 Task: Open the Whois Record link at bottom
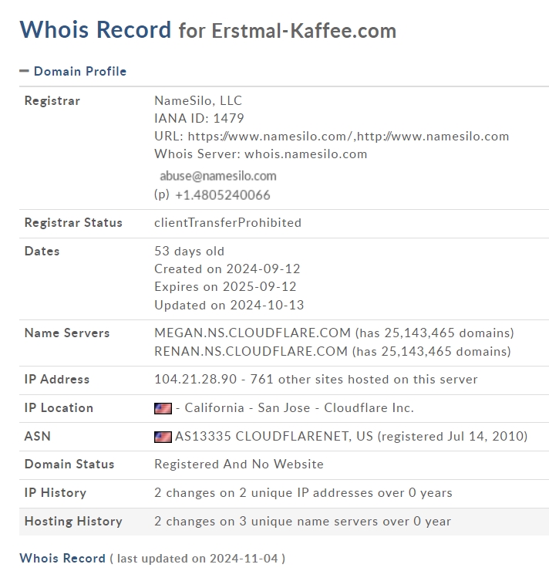62,558
